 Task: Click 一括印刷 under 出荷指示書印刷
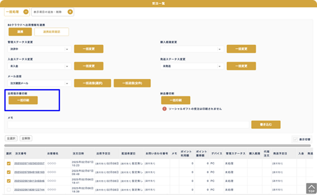click(x=23, y=100)
